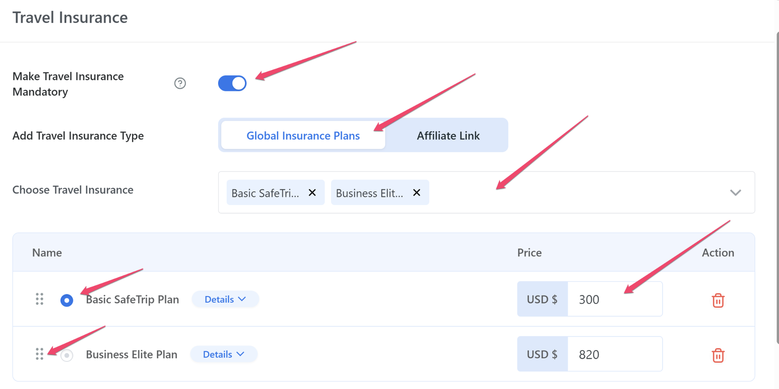Click the drag handle for Basic SafeTrip Plan

pos(39,300)
